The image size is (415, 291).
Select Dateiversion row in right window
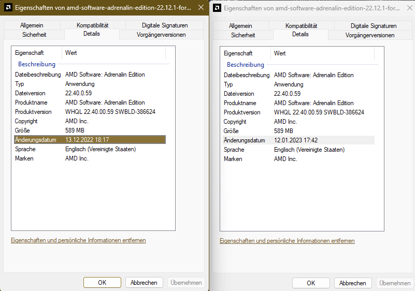(x=298, y=94)
